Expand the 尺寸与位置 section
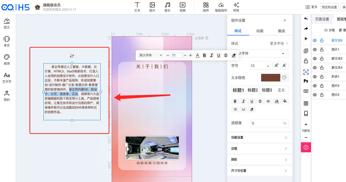Screen dimensions: 346x182 pyautogui.click(x=260, y=171)
